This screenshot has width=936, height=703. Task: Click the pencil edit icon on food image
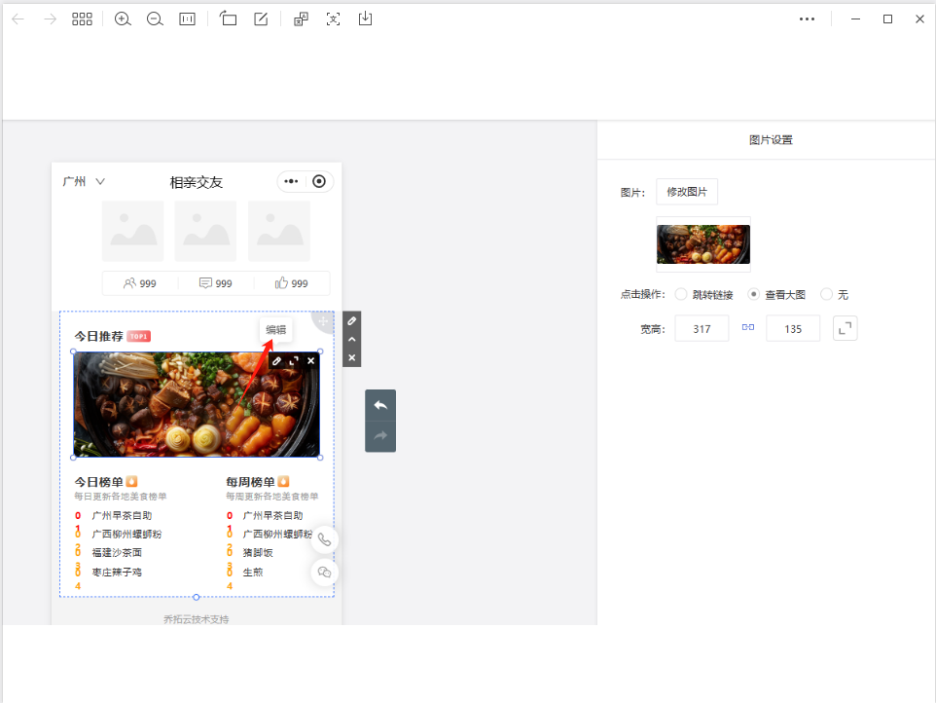point(277,361)
